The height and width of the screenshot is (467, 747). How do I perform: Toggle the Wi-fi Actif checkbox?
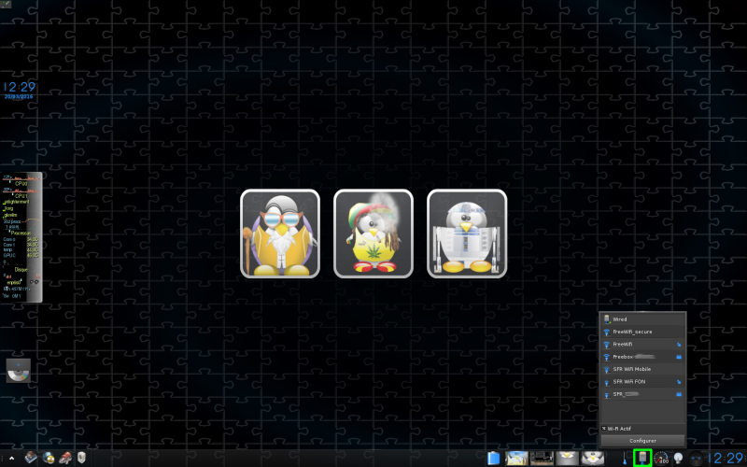pos(604,429)
